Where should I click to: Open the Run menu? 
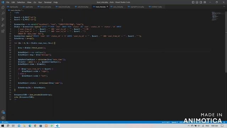point(40,2)
